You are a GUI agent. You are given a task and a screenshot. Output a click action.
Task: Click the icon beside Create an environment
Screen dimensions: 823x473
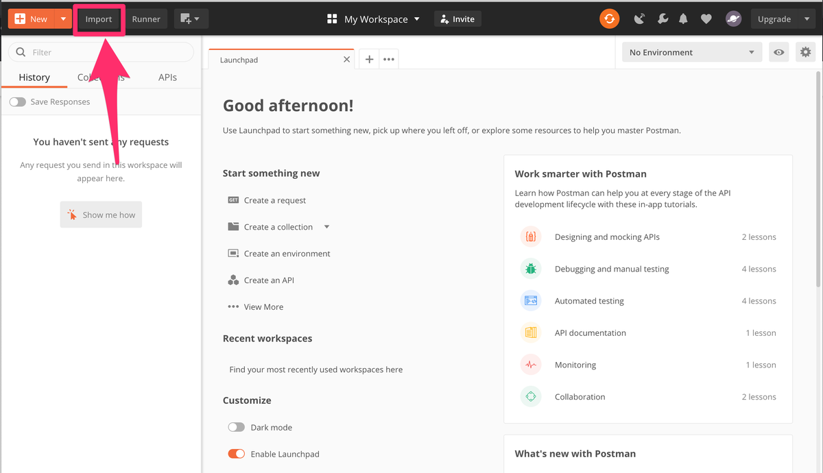[233, 254]
